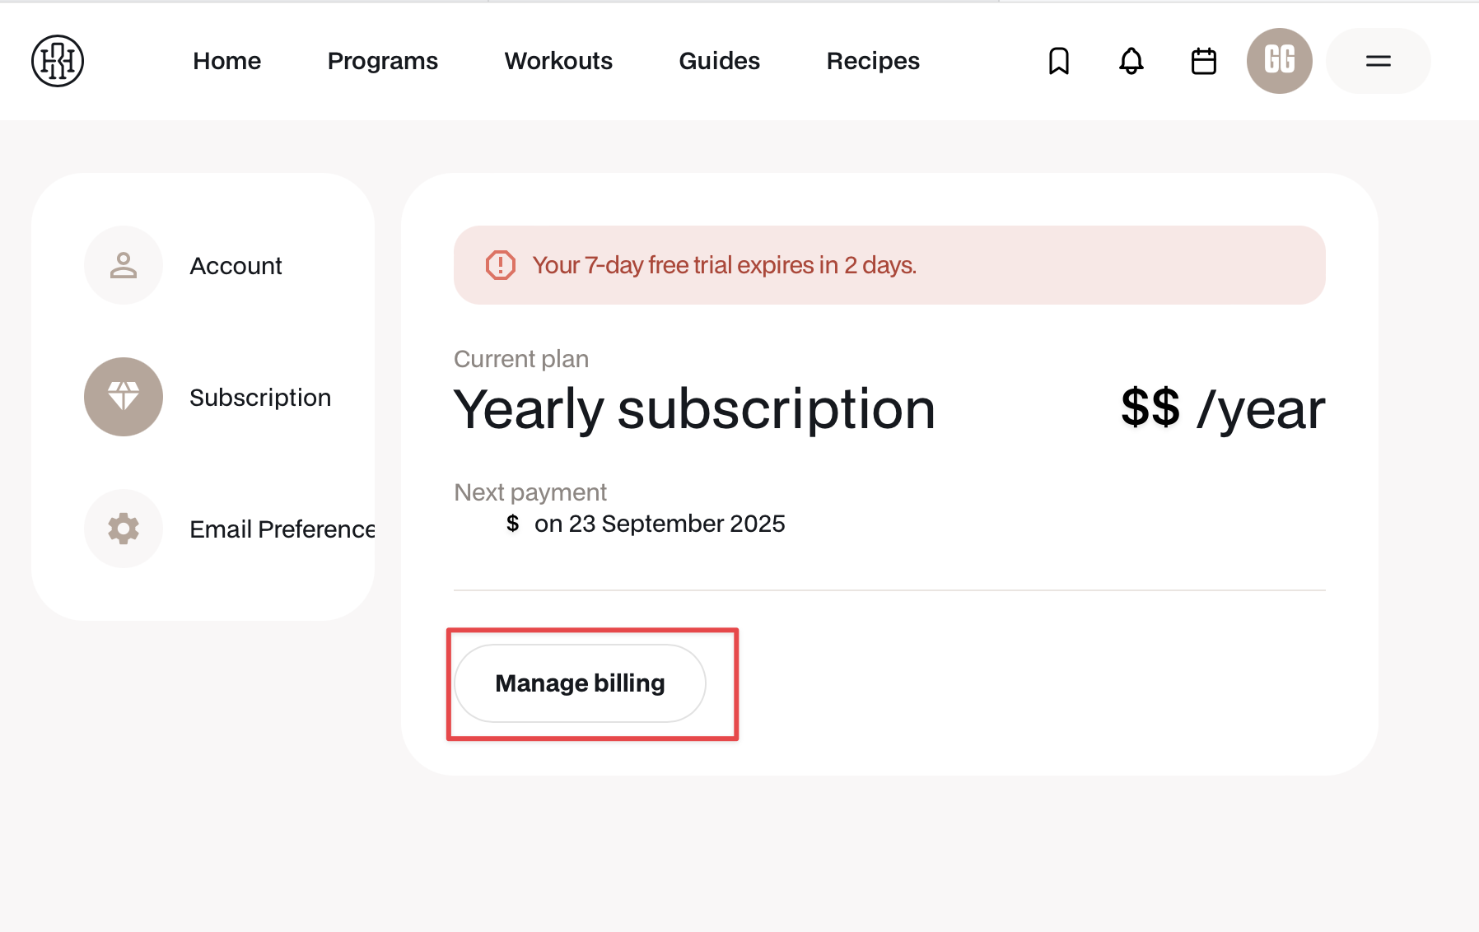Viewport: 1479px width, 932px height.
Task: Open the Recipes nav item
Action: [874, 61]
